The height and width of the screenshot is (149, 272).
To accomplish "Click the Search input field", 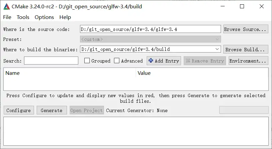I will click(51, 61).
